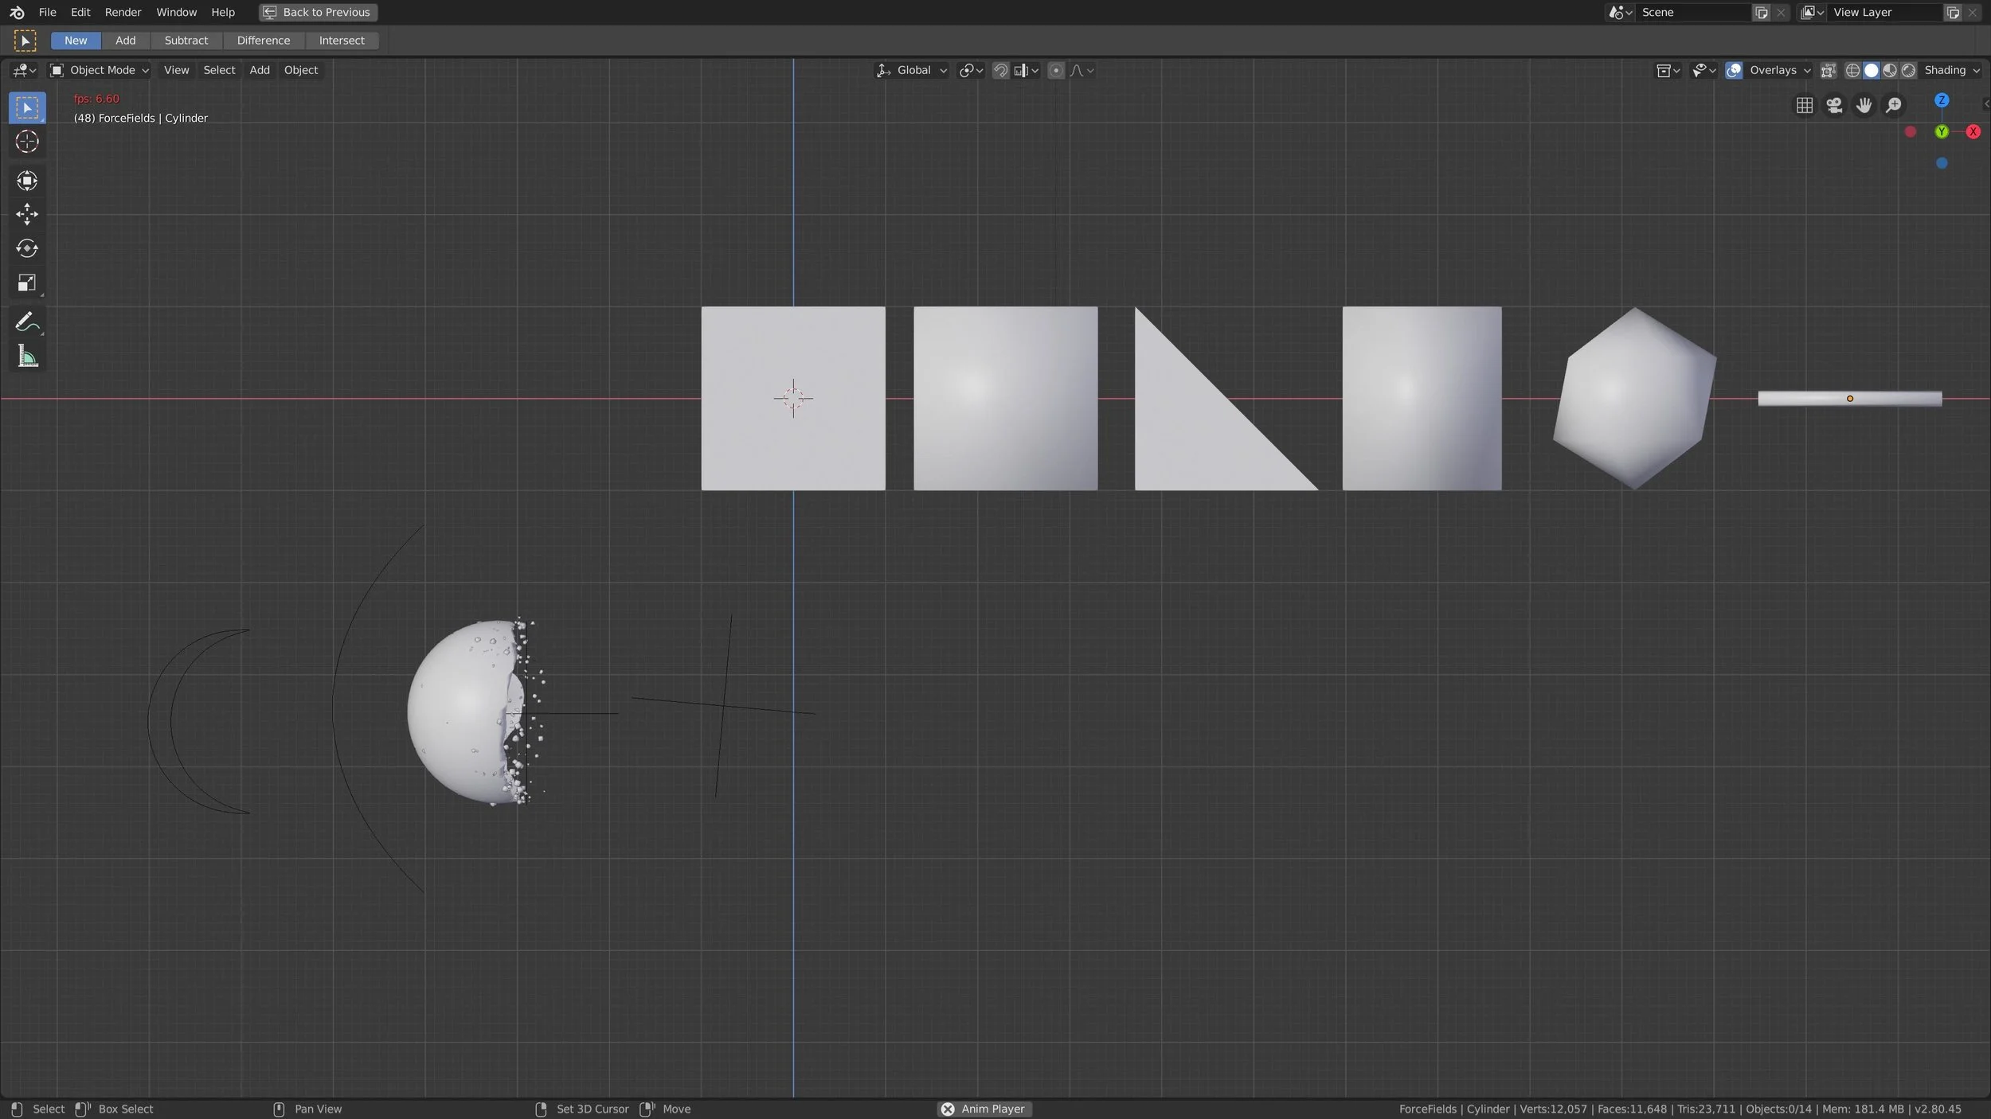Switch to wireframe shading mode
The image size is (1991, 1119).
[x=1852, y=70]
